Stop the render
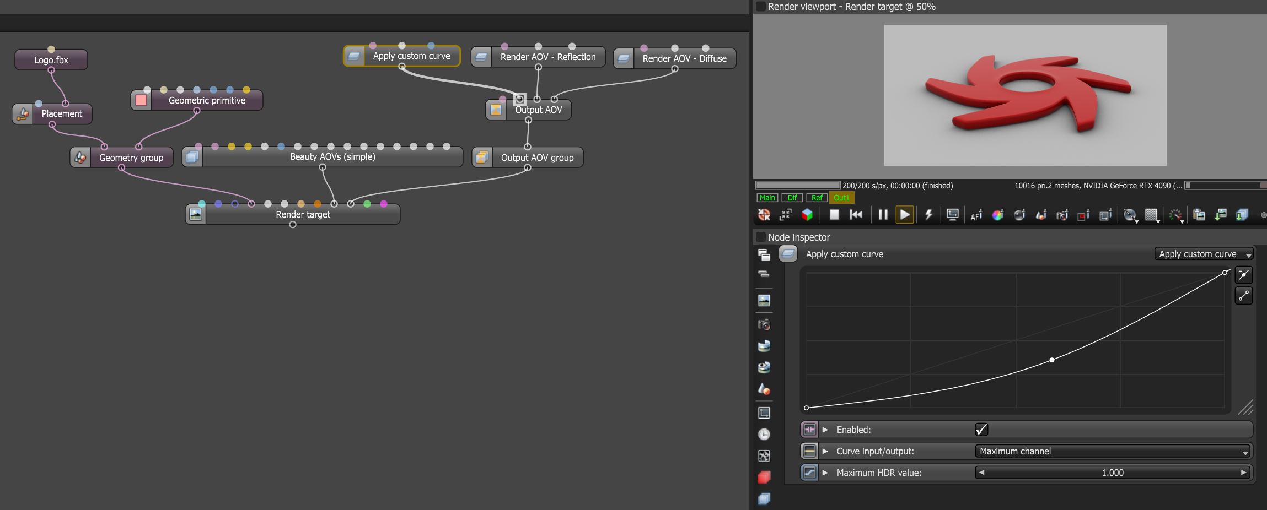The width and height of the screenshot is (1267, 510). (834, 215)
